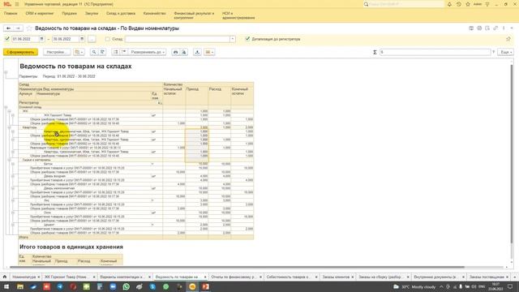
Task: Click the Windows Start button
Action: (x=6, y=286)
